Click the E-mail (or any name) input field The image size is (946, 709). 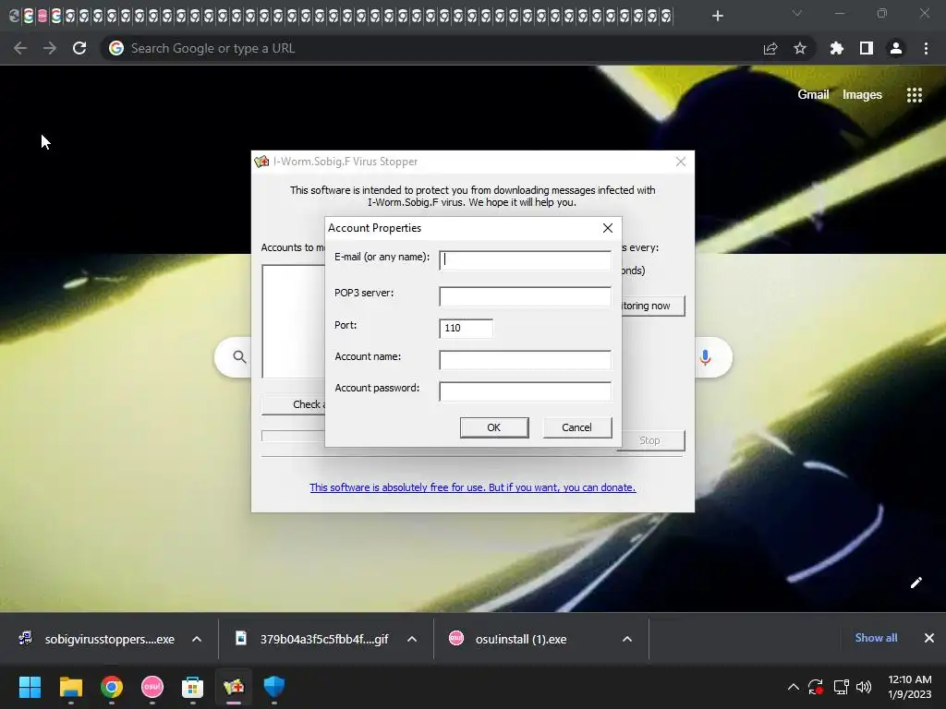[525, 259]
